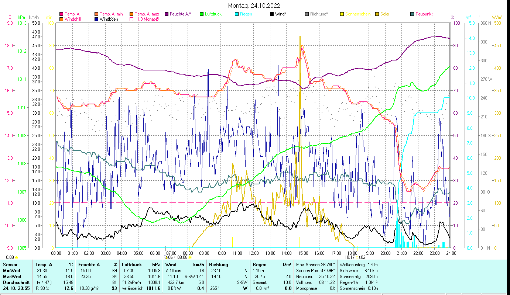Click the 'veränderlich' pressure trend text
510x295 pixels.
(133, 288)
